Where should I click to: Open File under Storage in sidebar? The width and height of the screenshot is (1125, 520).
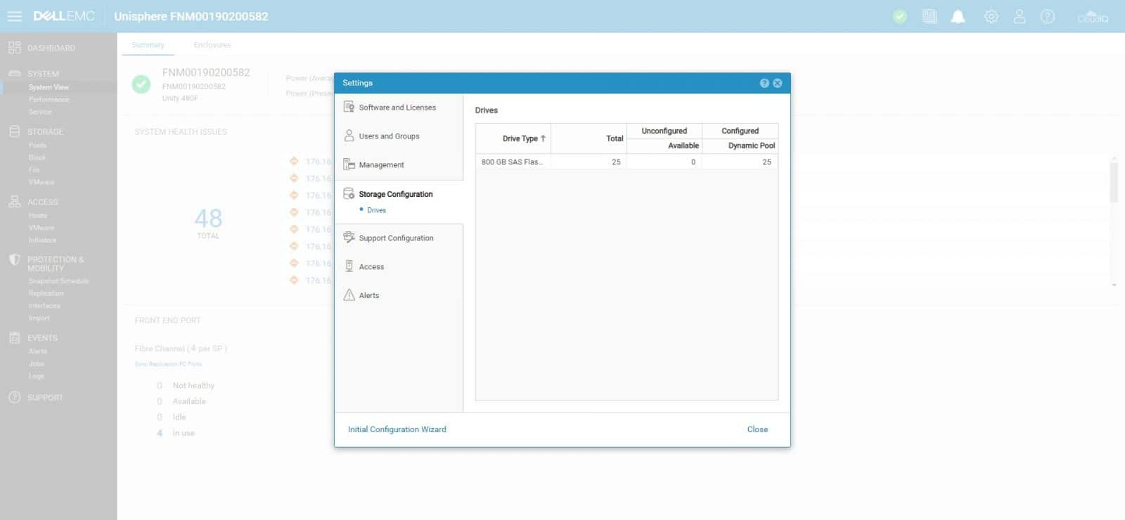34,170
